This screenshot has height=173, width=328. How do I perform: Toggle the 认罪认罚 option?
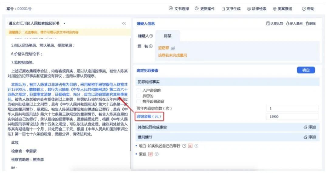(275, 24)
